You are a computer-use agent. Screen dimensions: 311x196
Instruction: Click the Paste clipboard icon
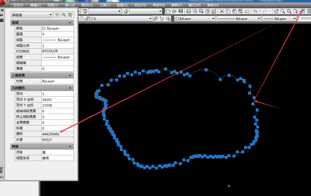coord(234,11)
